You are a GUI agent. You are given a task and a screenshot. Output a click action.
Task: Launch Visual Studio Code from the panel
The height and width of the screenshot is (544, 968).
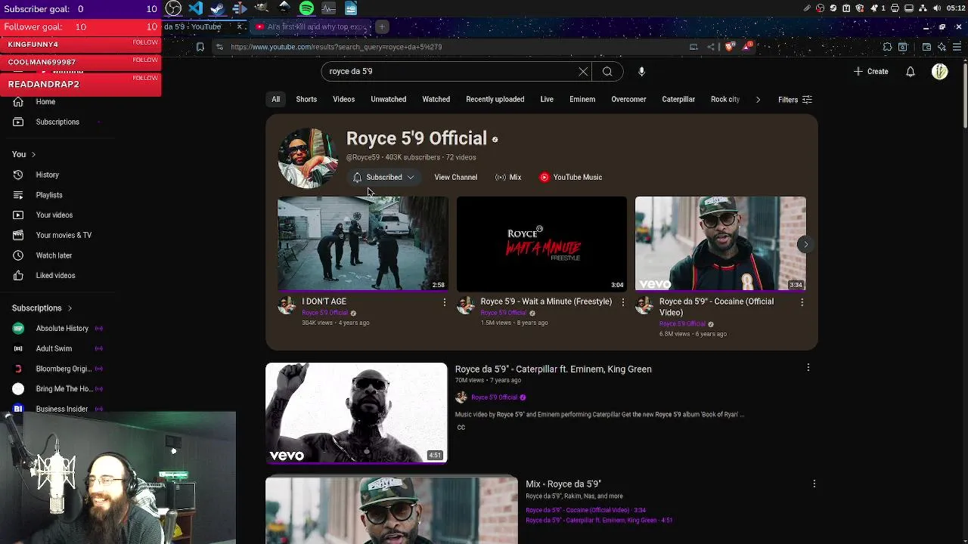(196, 8)
